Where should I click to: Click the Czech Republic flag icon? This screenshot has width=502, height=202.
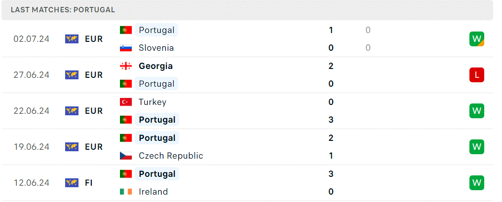pos(126,156)
